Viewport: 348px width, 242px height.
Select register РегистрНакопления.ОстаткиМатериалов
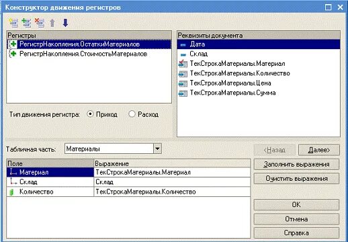click(x=89, y=44)
